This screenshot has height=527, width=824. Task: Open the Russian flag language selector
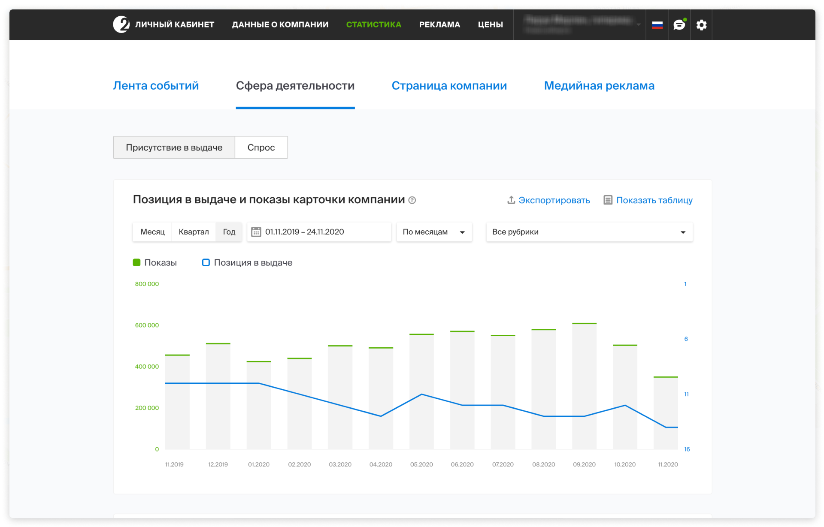point(657,25)
